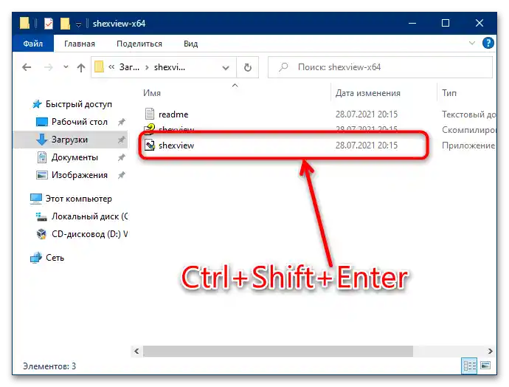The image size is (509, 387).
Task: Click the Загр... breadcrumb in address bar
Action: pos(129,67)
